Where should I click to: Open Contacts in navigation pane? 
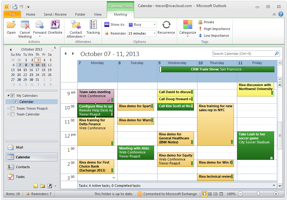coord(32,167)
